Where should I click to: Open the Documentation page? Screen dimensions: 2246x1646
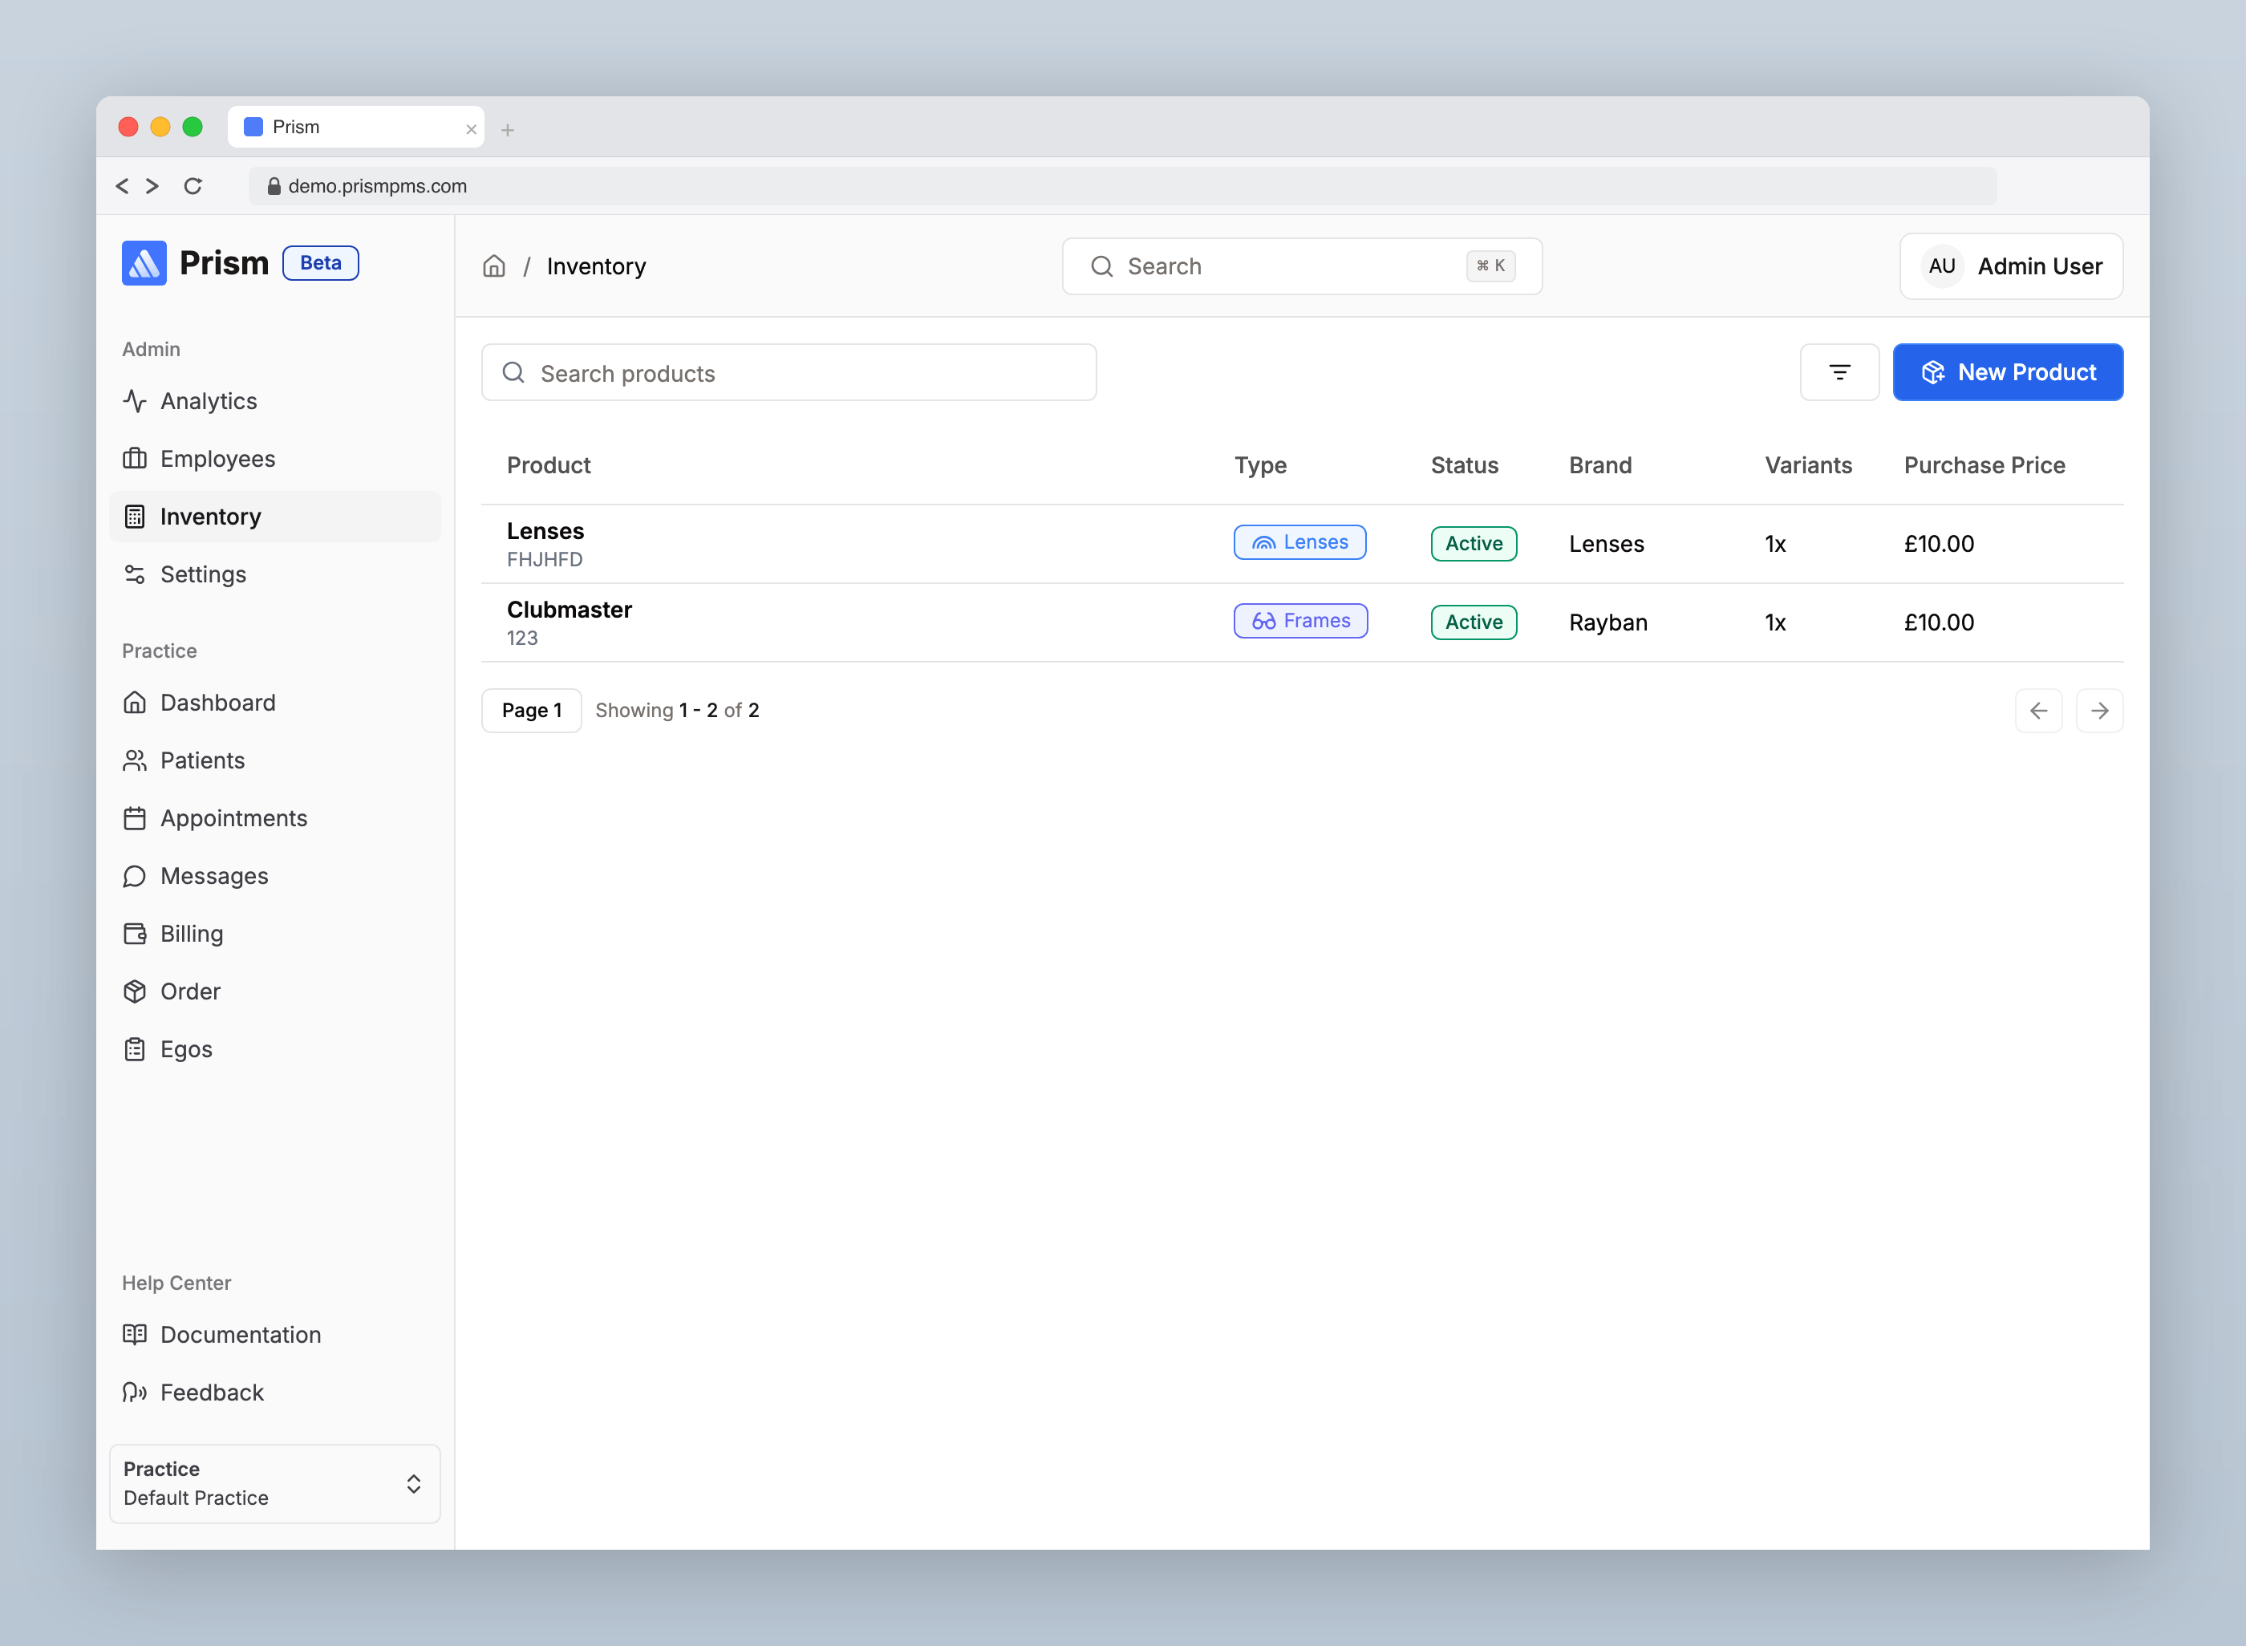click(x=240, y=1334)
